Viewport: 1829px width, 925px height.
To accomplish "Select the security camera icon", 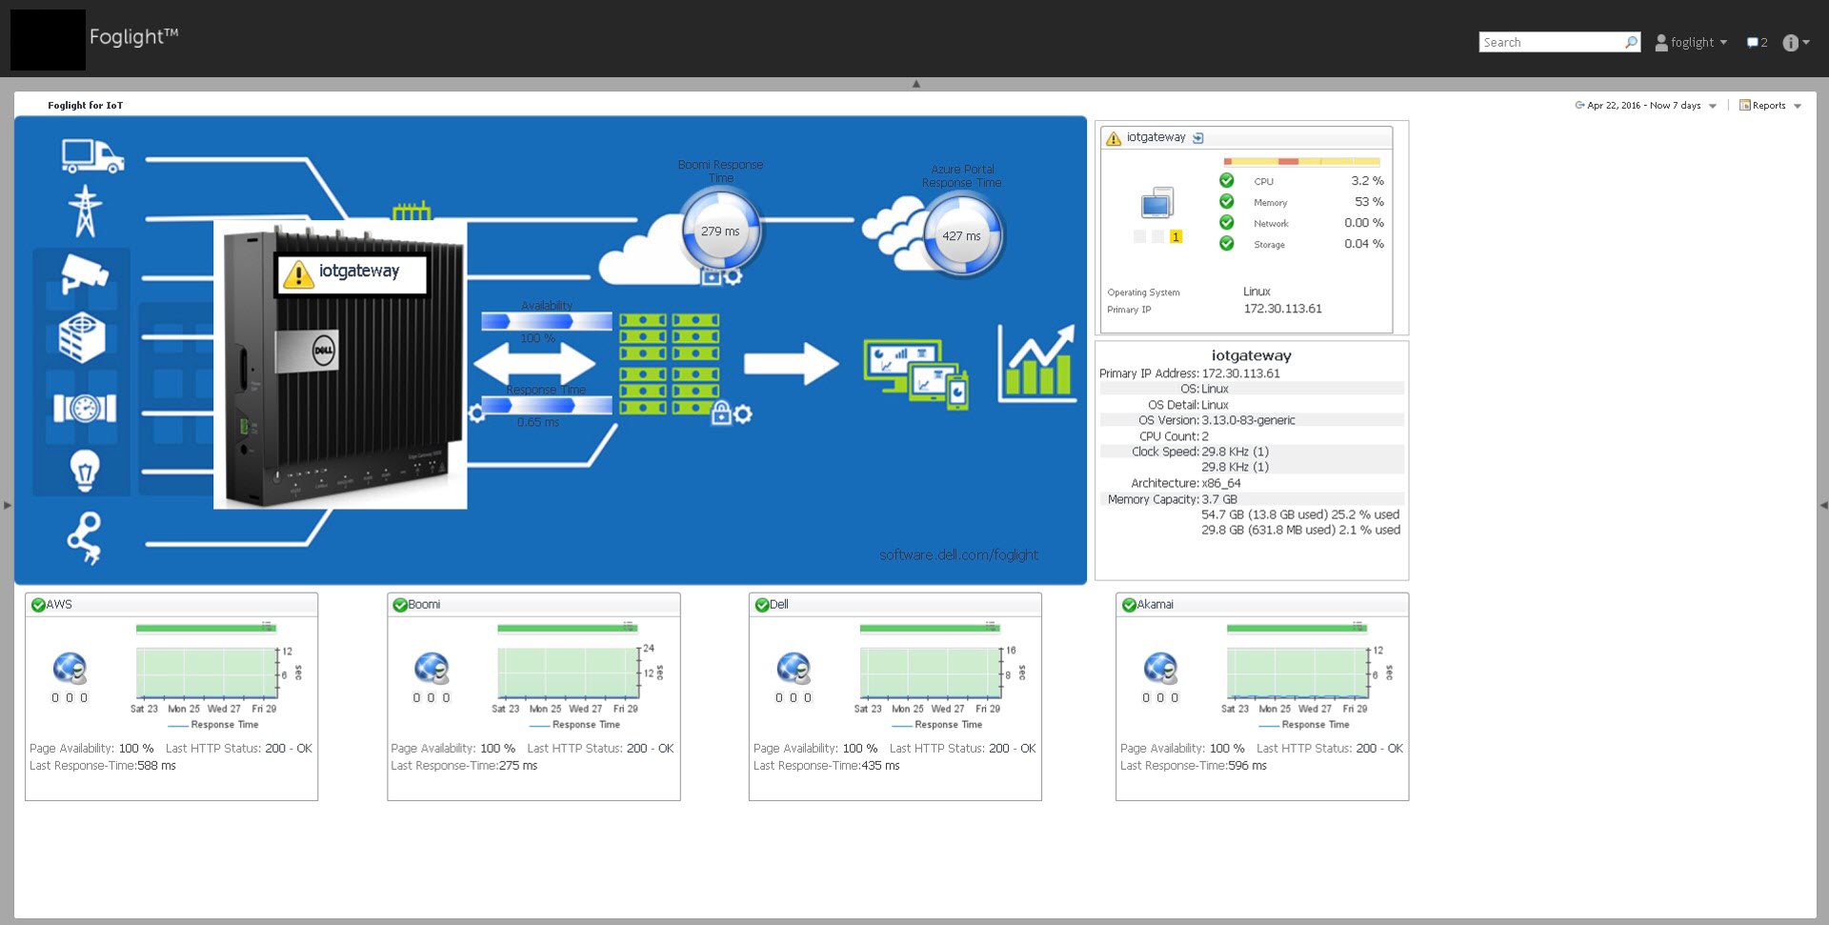I will (x=84, y=274).
